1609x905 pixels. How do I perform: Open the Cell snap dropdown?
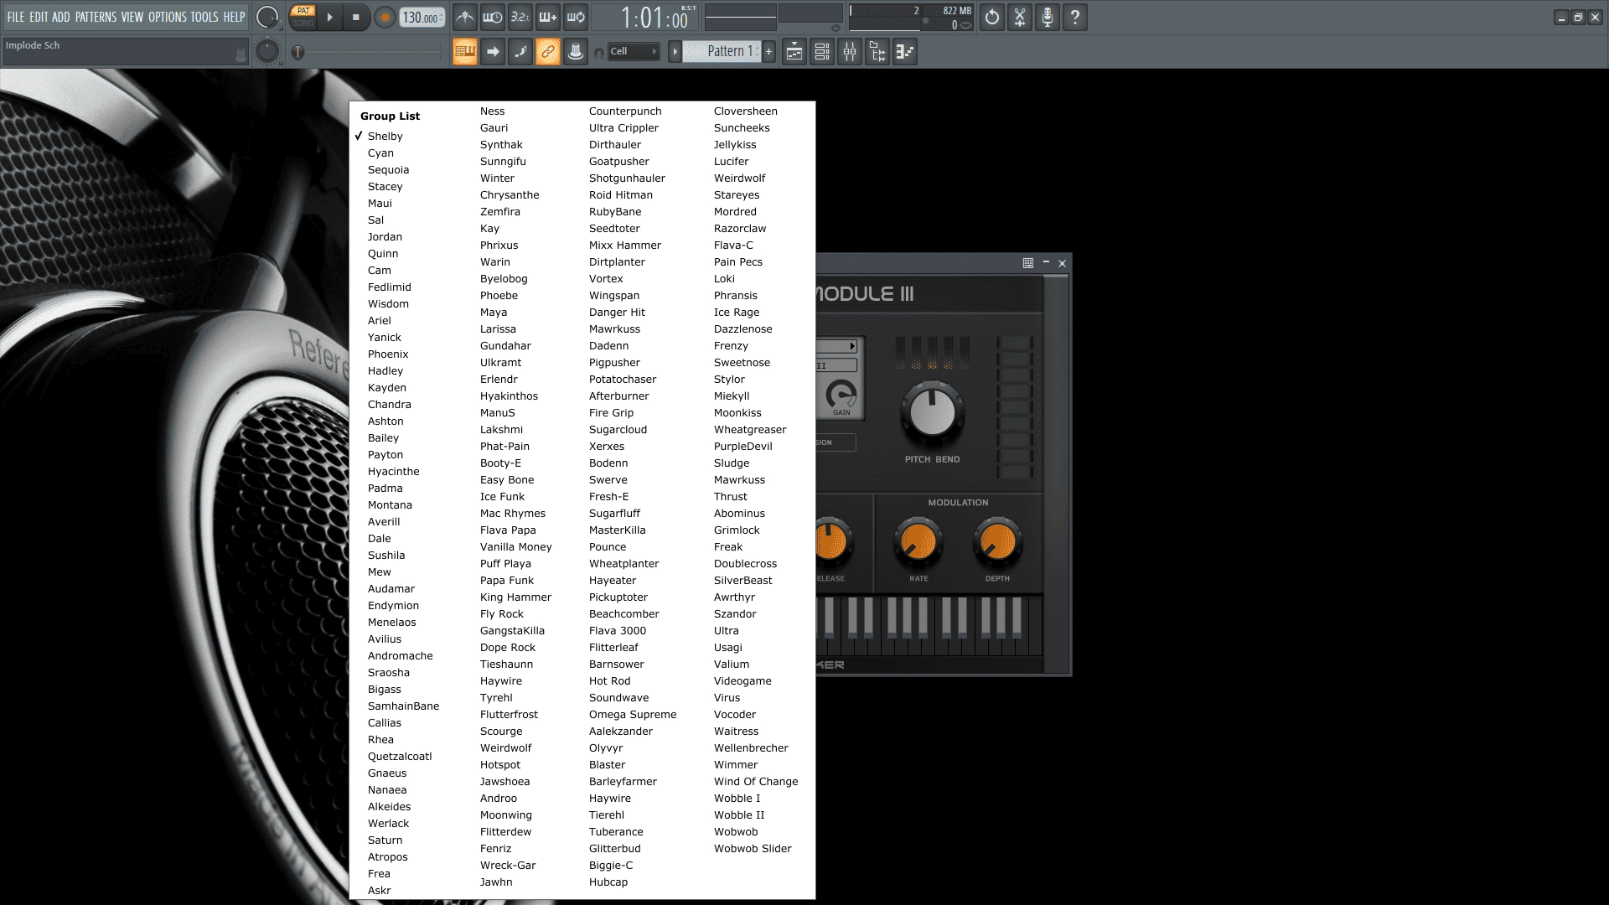(634, 52)
